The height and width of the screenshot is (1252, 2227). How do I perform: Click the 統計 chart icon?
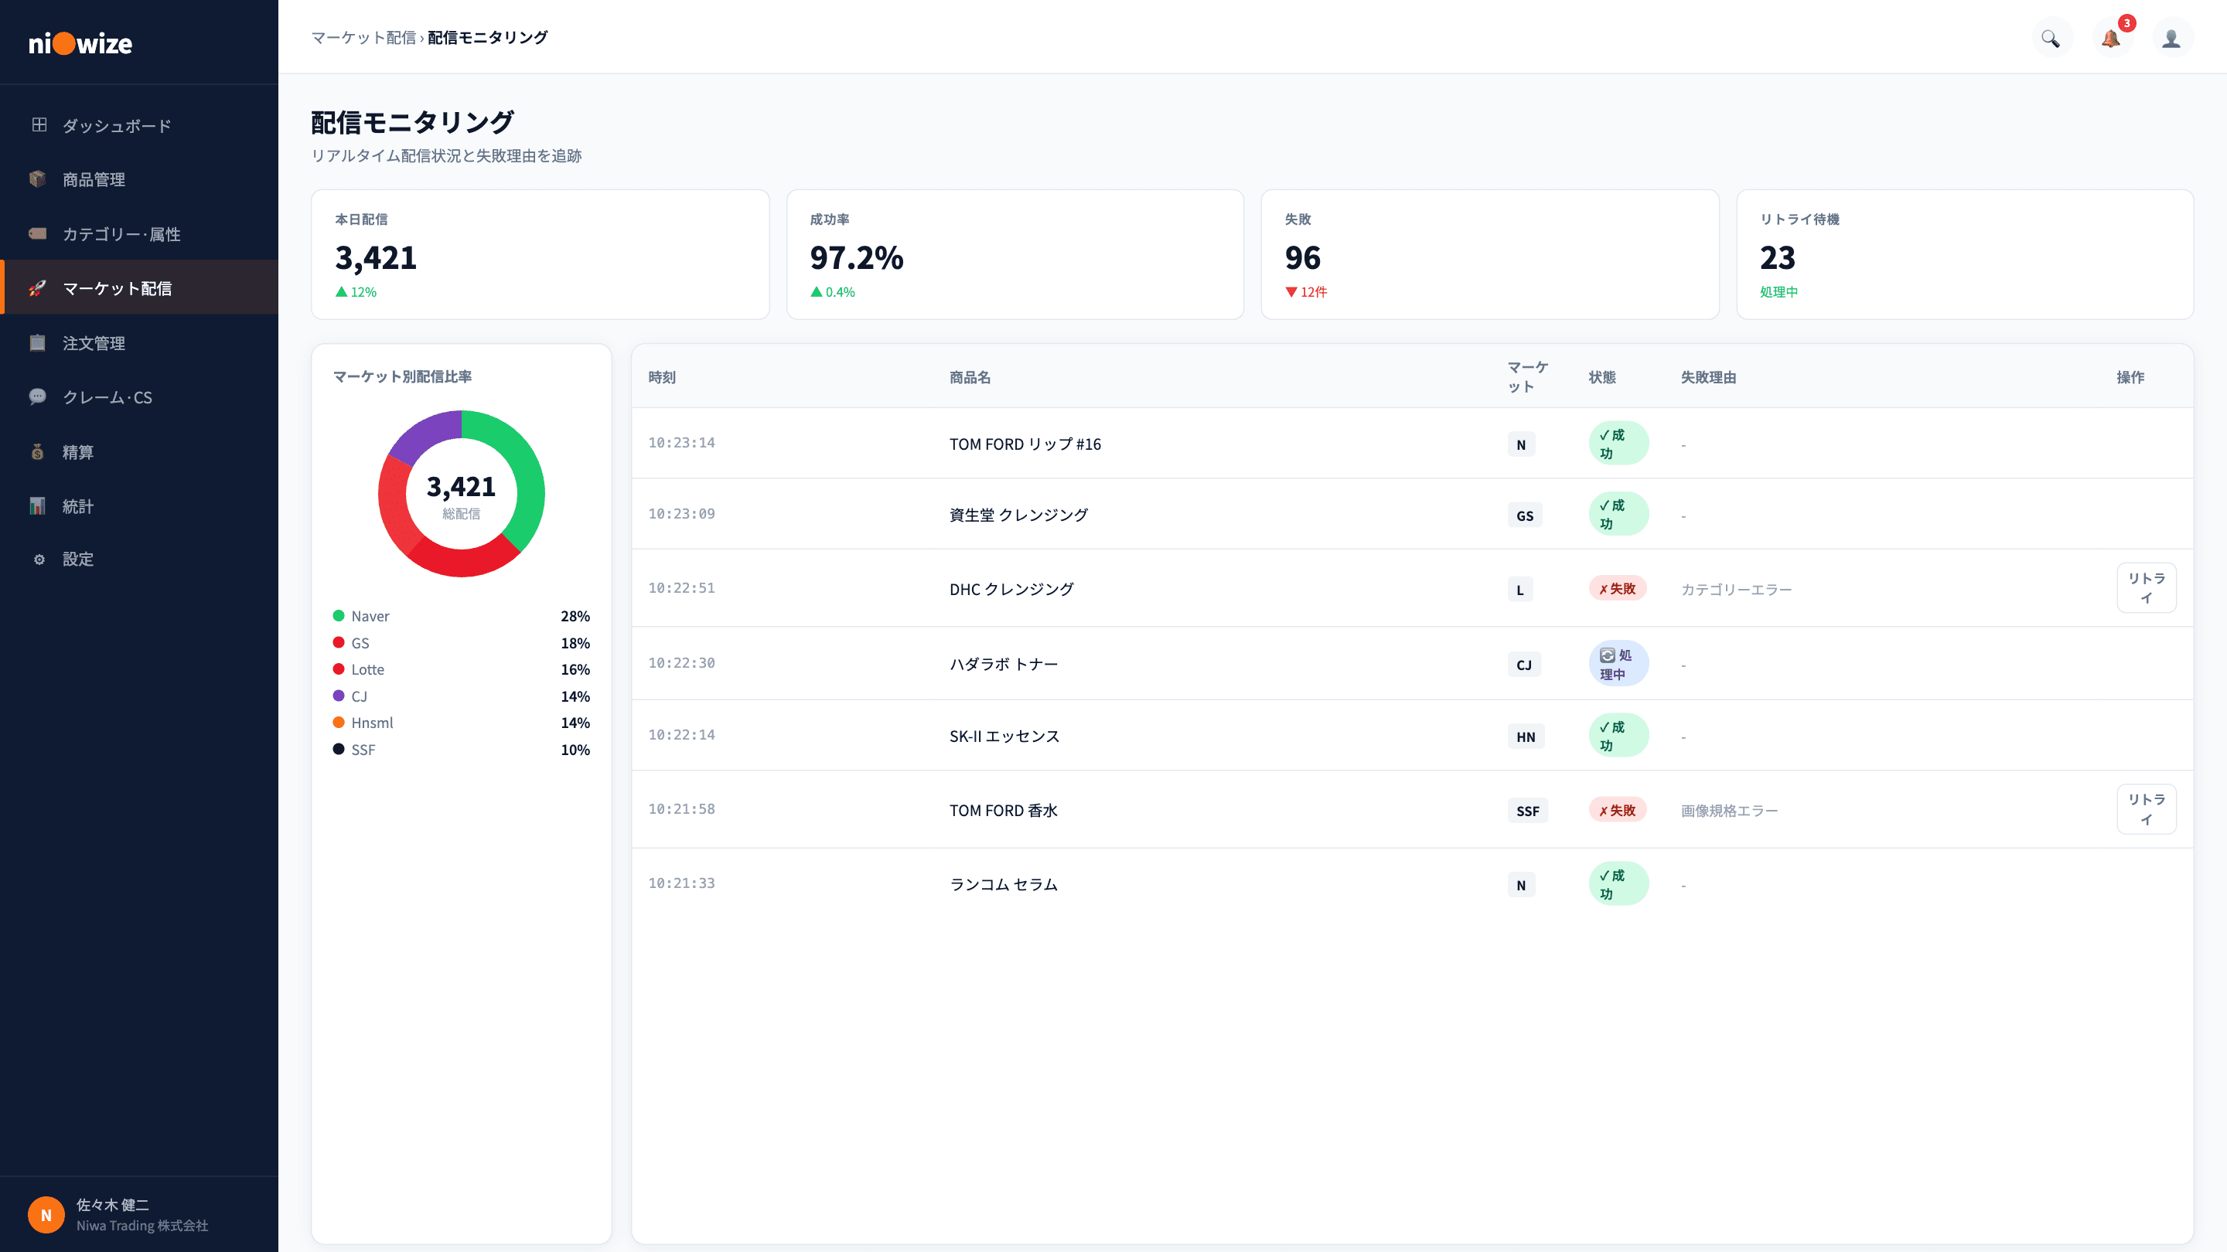click(x=38, y=505)
